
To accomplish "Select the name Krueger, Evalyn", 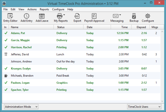I will coord(21,69).
